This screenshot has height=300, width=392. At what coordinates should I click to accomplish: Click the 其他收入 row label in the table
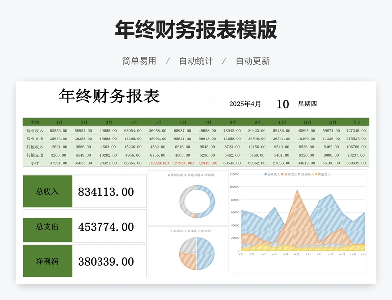tap(35, 147)
